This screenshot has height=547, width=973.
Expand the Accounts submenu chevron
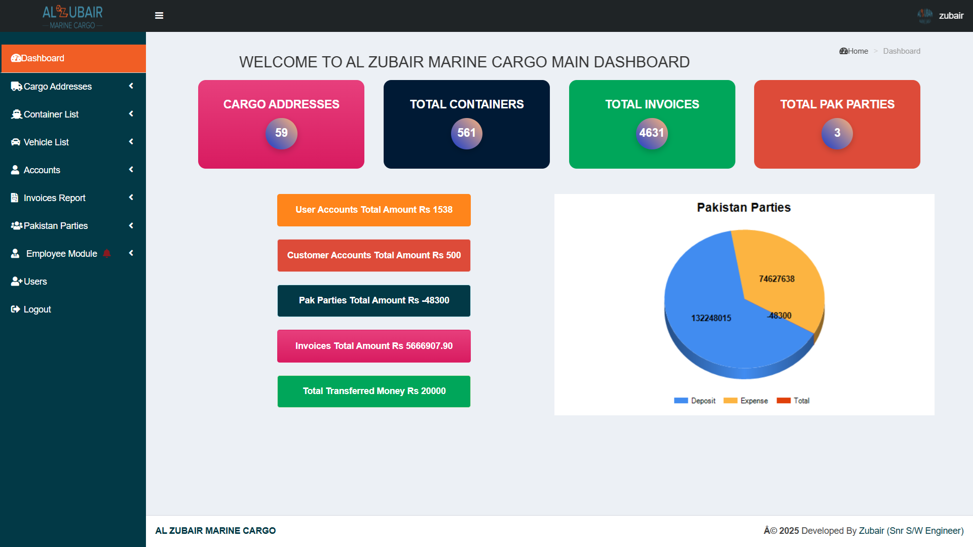click(x=131, y=170)
